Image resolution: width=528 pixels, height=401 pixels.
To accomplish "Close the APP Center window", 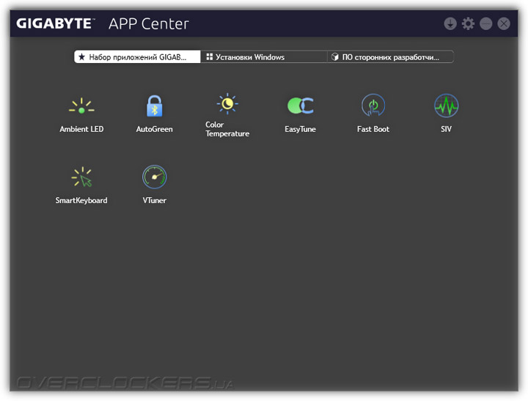I will click(x=504, y=23).
